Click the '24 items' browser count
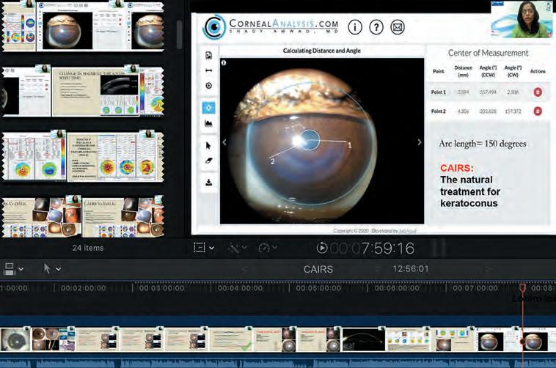This screenshot has height=368, width=556. pyautogui.click(x=88, y=248)
